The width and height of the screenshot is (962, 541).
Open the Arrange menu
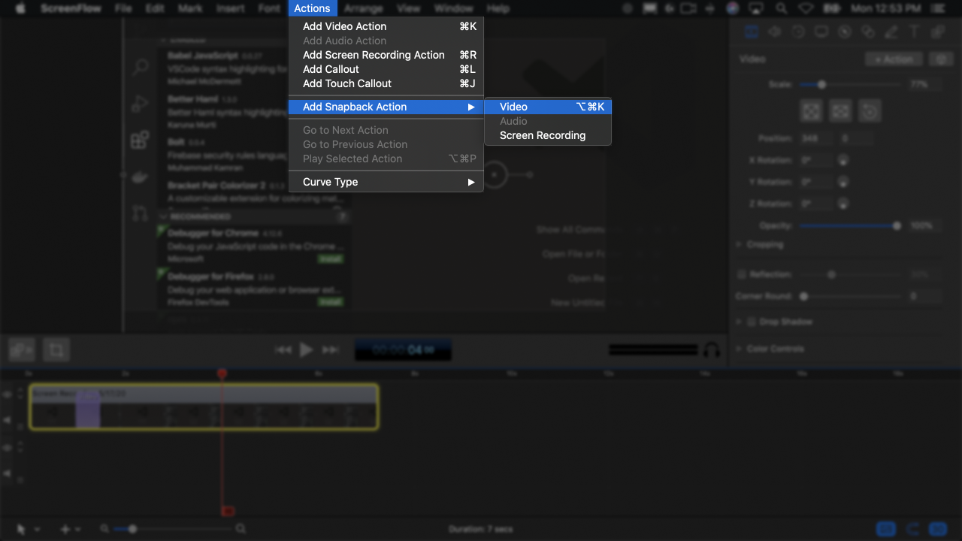tap(364, 8)
